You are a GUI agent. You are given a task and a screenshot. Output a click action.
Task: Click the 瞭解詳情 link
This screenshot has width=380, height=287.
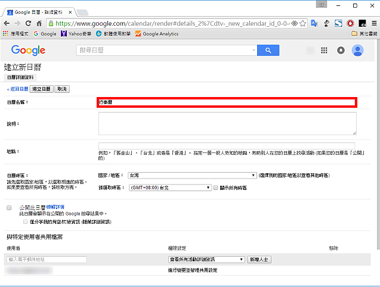pyautogui.click(x=55, y=207)
